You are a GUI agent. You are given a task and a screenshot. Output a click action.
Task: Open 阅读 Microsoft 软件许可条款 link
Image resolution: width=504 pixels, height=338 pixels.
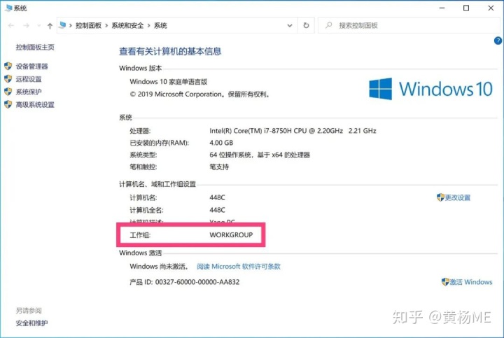coord(239,267)
